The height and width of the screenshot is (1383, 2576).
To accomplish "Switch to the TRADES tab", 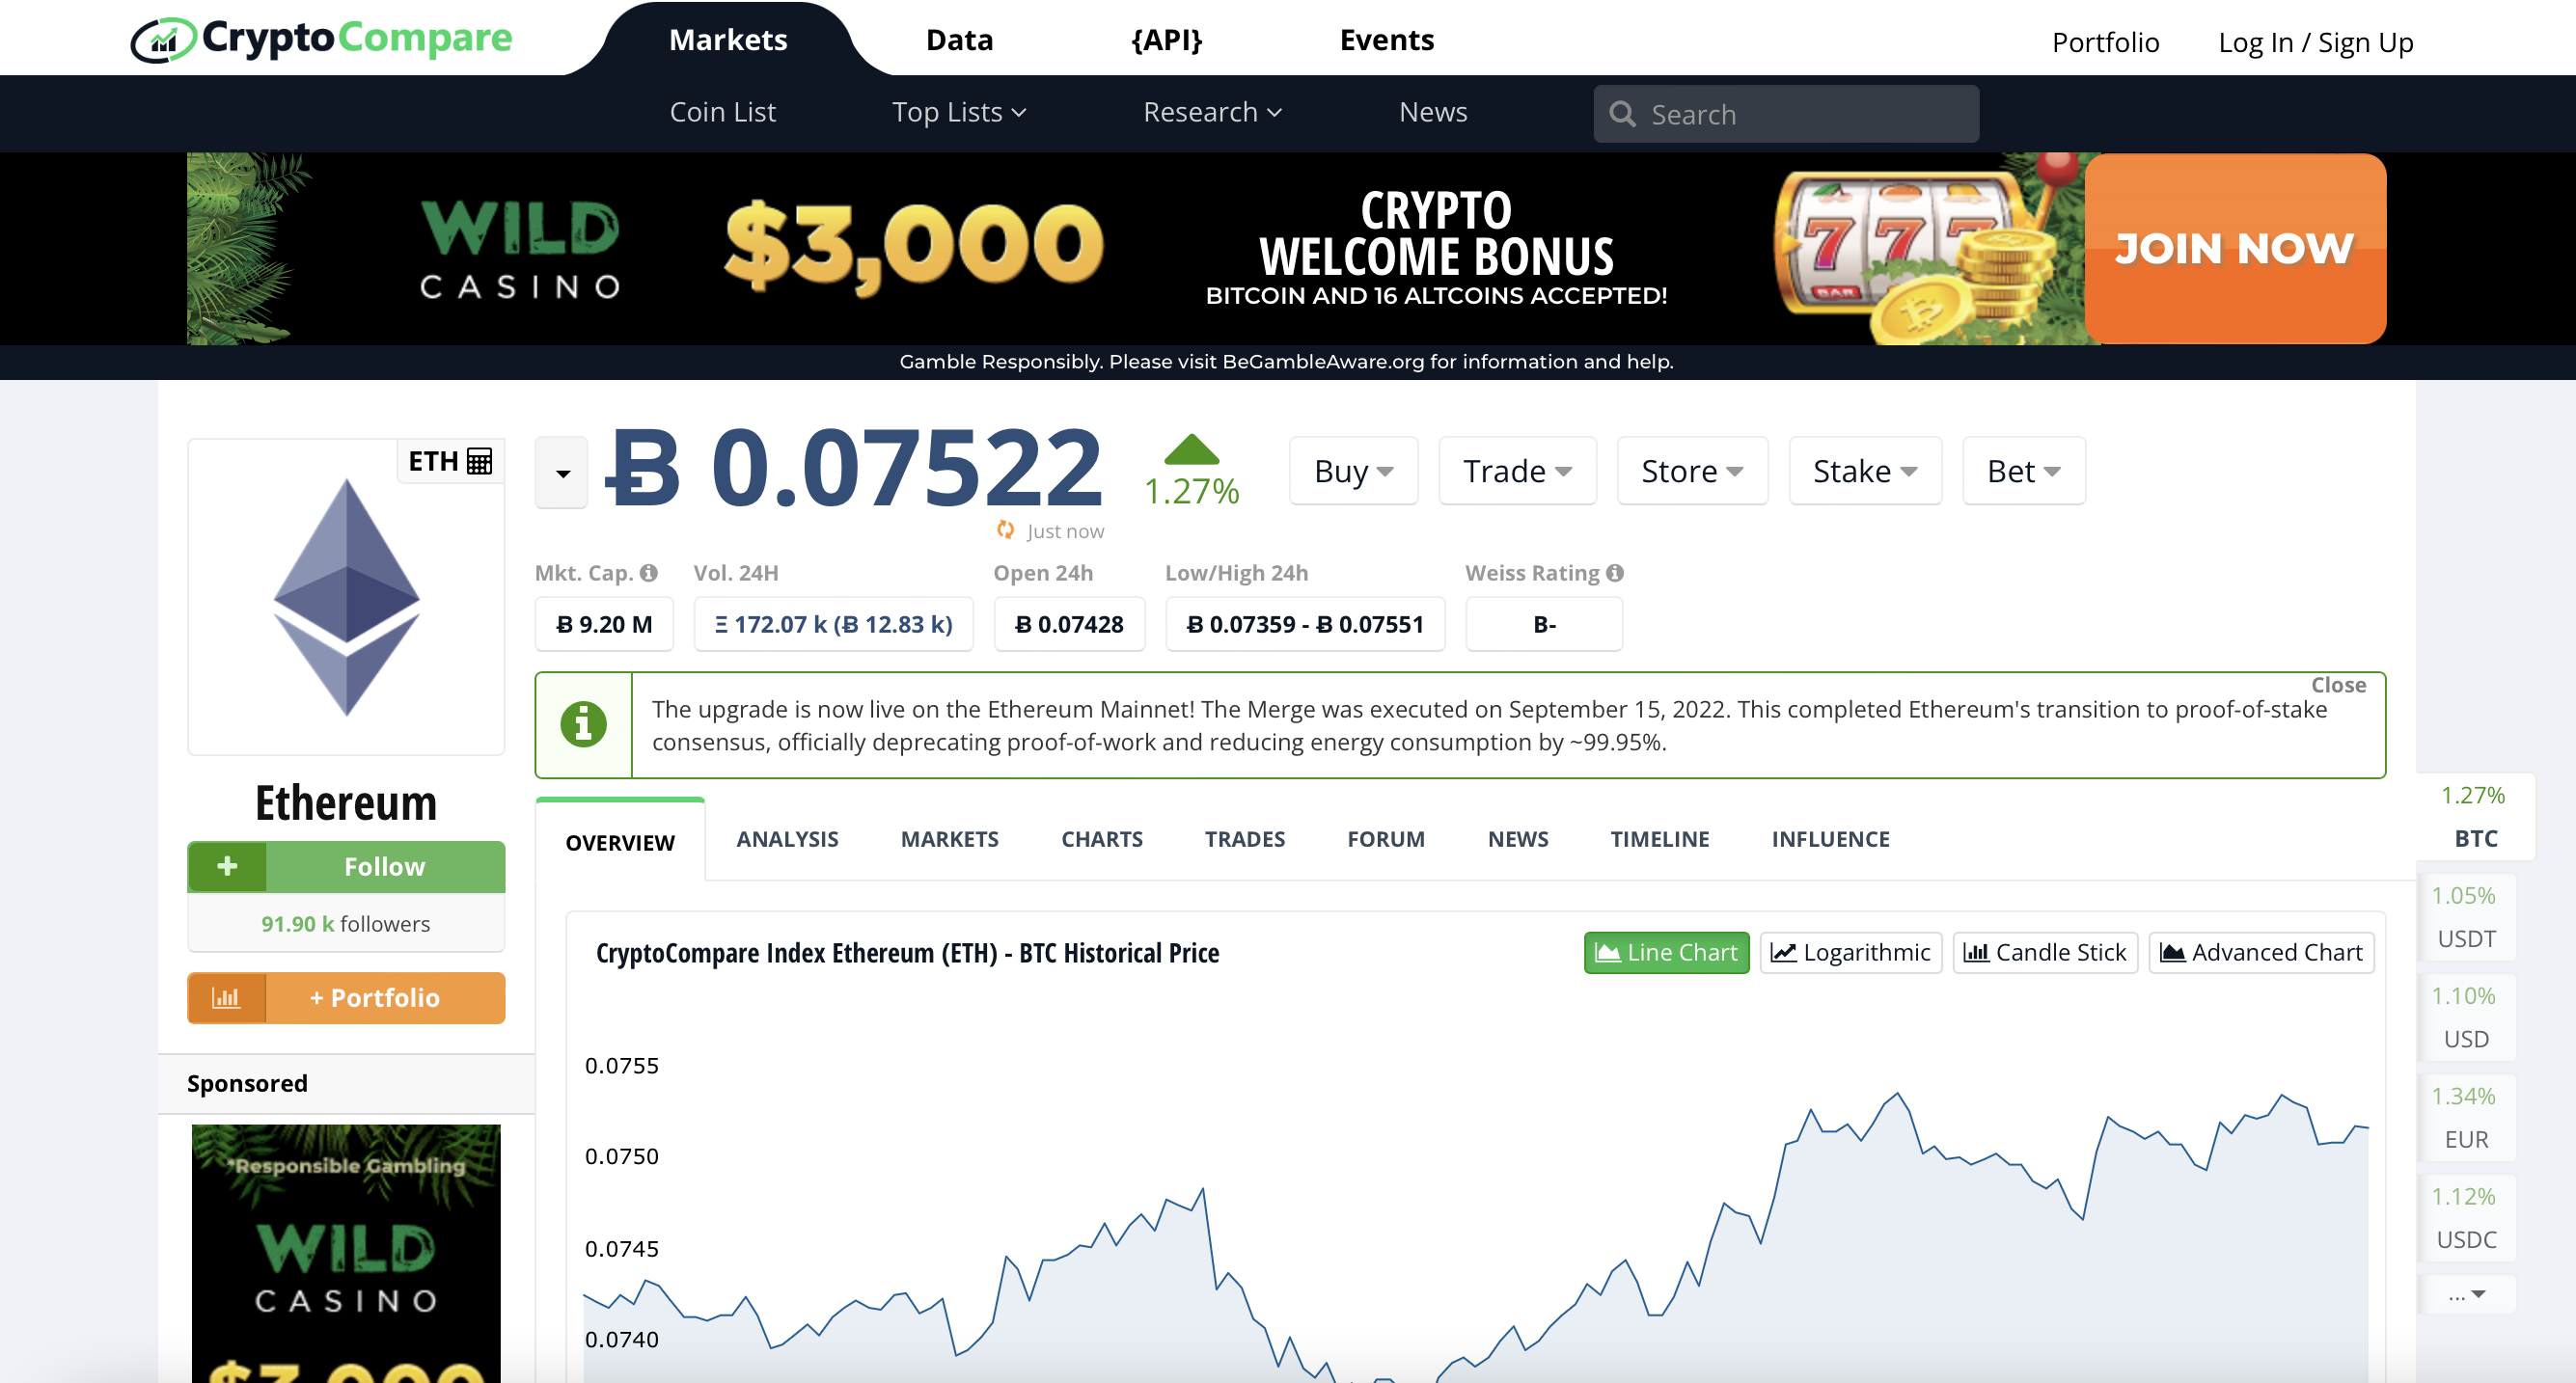I will pos(1244,839).
